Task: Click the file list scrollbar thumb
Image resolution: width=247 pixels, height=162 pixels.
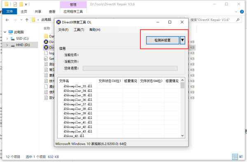Action: tap(182, 86)
